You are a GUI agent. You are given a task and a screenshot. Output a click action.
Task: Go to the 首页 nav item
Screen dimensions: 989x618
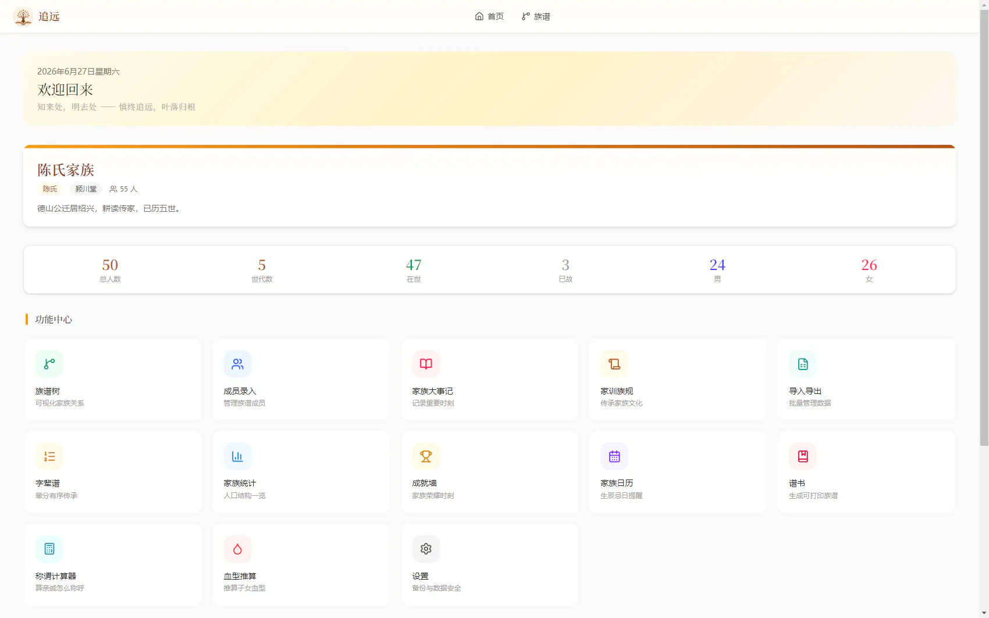click(x=489, y=16)
